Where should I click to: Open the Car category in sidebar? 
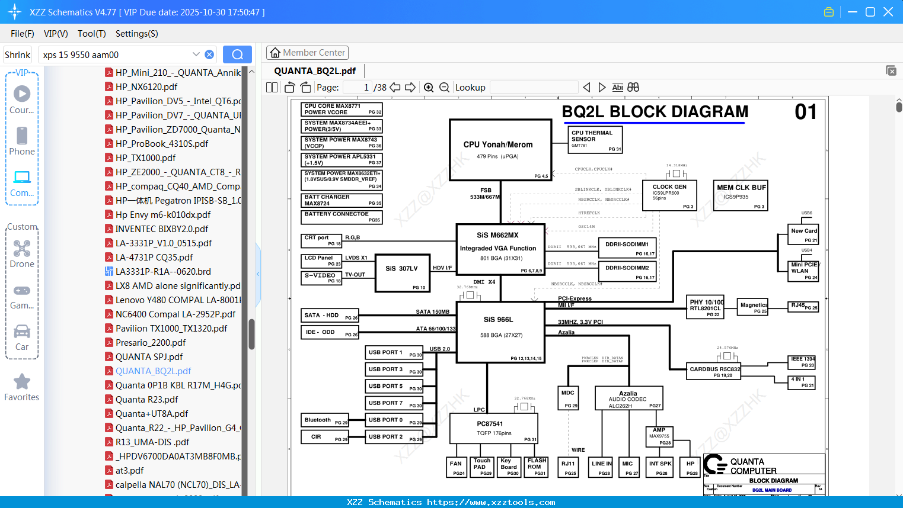[22, 337]
